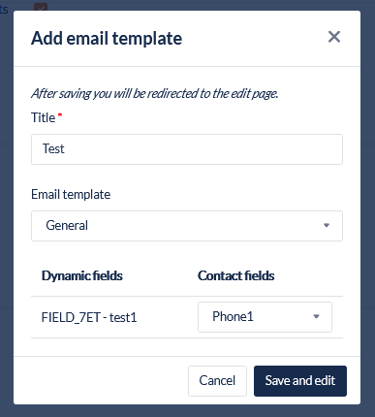Toggle the checkbox partly hidden above the dialog
Viewport: 375px width, 417px height.
point(41,7)
